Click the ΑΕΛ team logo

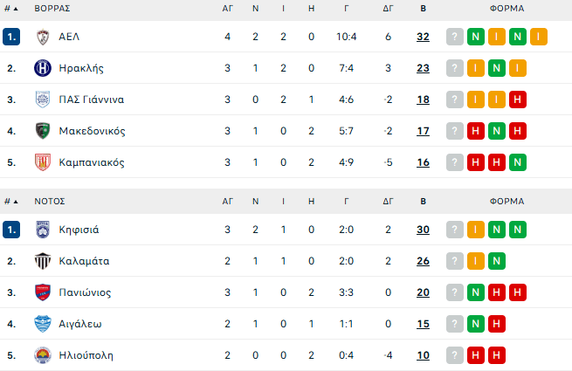(43, 37)
